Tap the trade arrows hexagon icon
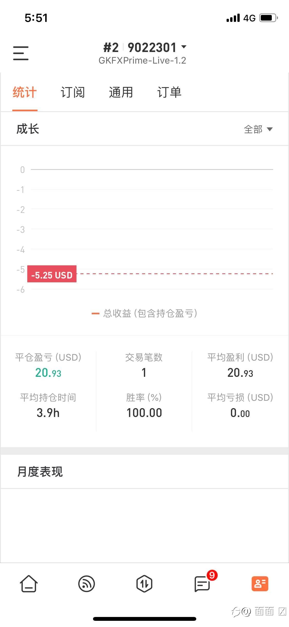The image size is (289, 627). click(x=144, y=584)
